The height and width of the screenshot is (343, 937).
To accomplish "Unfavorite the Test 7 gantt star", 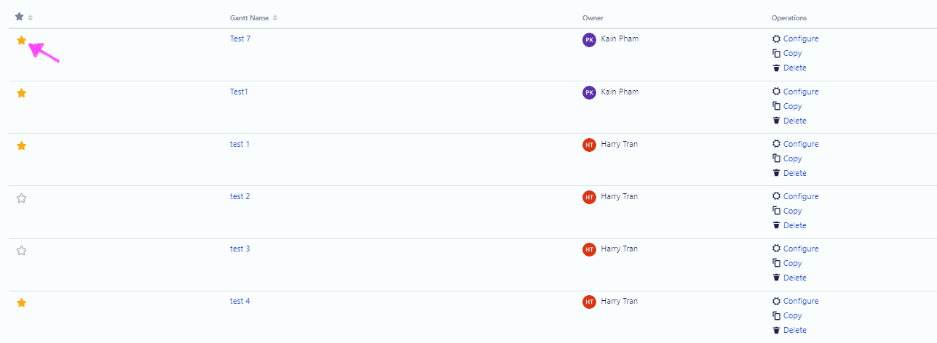I will coord(21,41).
